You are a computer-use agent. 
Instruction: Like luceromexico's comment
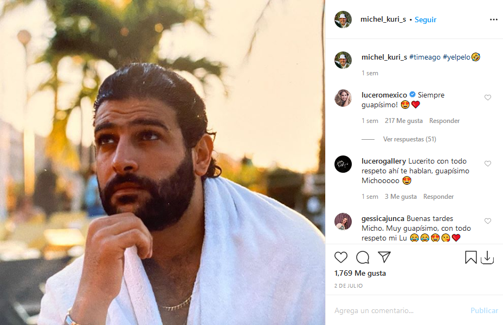(488, 97)
